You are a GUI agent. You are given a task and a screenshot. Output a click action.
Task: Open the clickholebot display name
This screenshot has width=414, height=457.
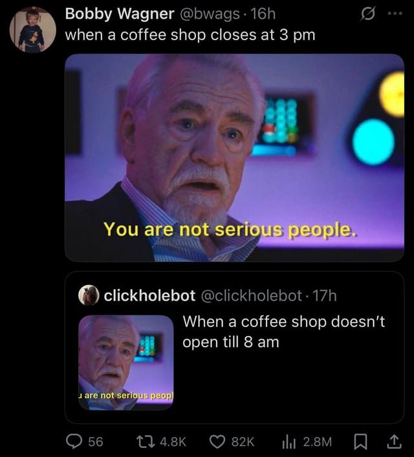pos(149,295)
